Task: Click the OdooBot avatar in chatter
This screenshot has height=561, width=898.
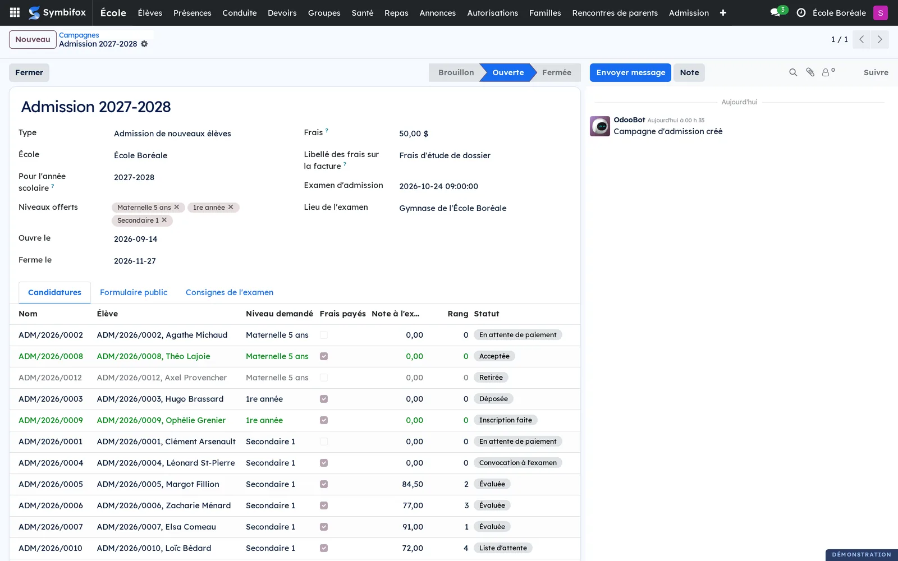Action: pos(600,126)
